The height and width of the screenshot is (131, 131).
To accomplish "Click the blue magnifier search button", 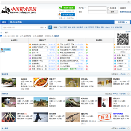I will (50, 27).
